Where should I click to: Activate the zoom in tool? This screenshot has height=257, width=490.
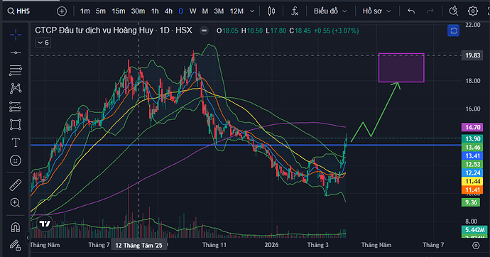pyautogui.click(x=16, y=202)
